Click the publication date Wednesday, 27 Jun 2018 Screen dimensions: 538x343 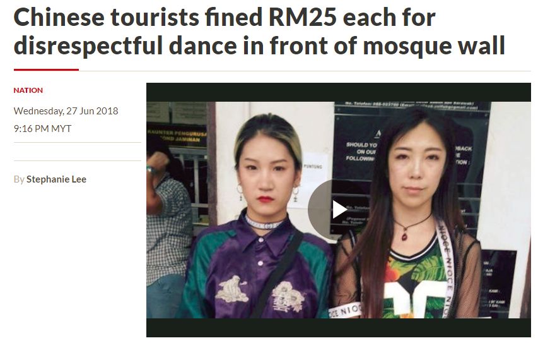pyautogui.click(x=66, y=111)
